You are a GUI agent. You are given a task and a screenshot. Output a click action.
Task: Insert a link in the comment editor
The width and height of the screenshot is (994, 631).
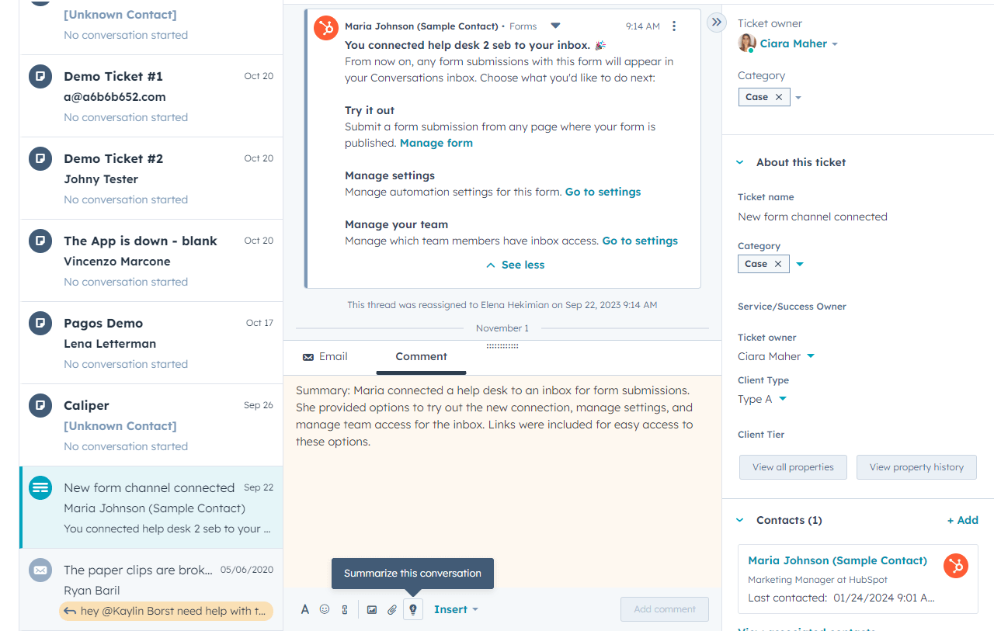pyautogui.click(x=345, y=609)
